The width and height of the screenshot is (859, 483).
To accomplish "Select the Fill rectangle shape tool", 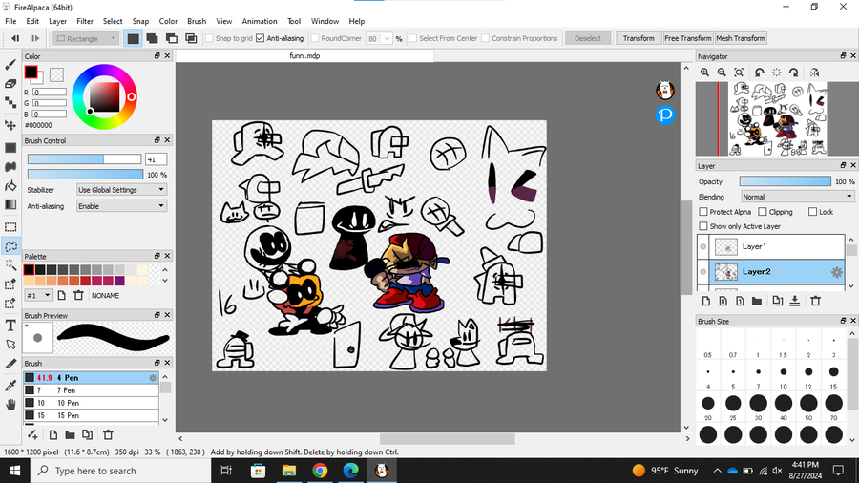I will [x=10, y=148].
